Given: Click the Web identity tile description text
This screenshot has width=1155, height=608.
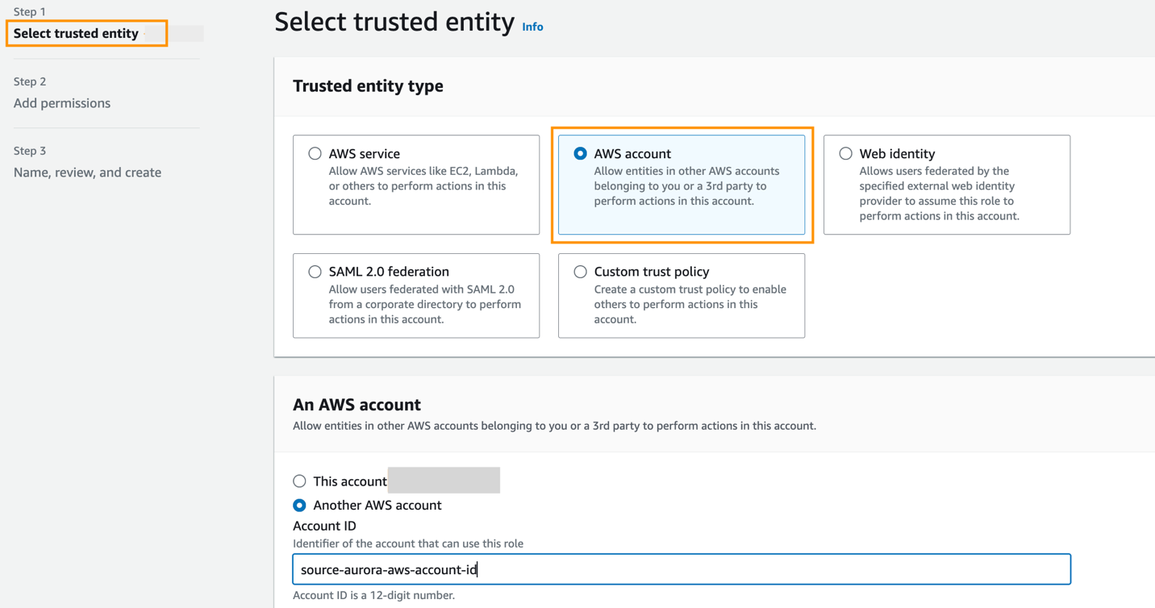Looking at the screenshot, I should coord(939,194).
